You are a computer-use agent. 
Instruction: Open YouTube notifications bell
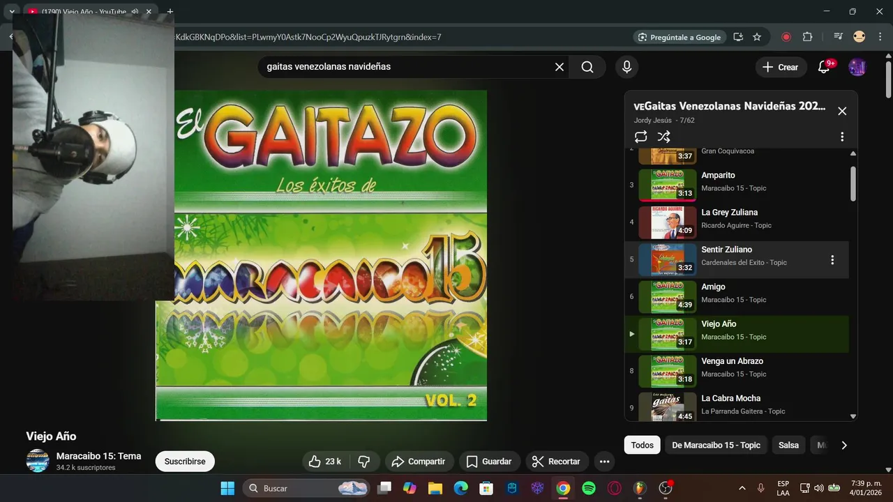pos(824,67)
